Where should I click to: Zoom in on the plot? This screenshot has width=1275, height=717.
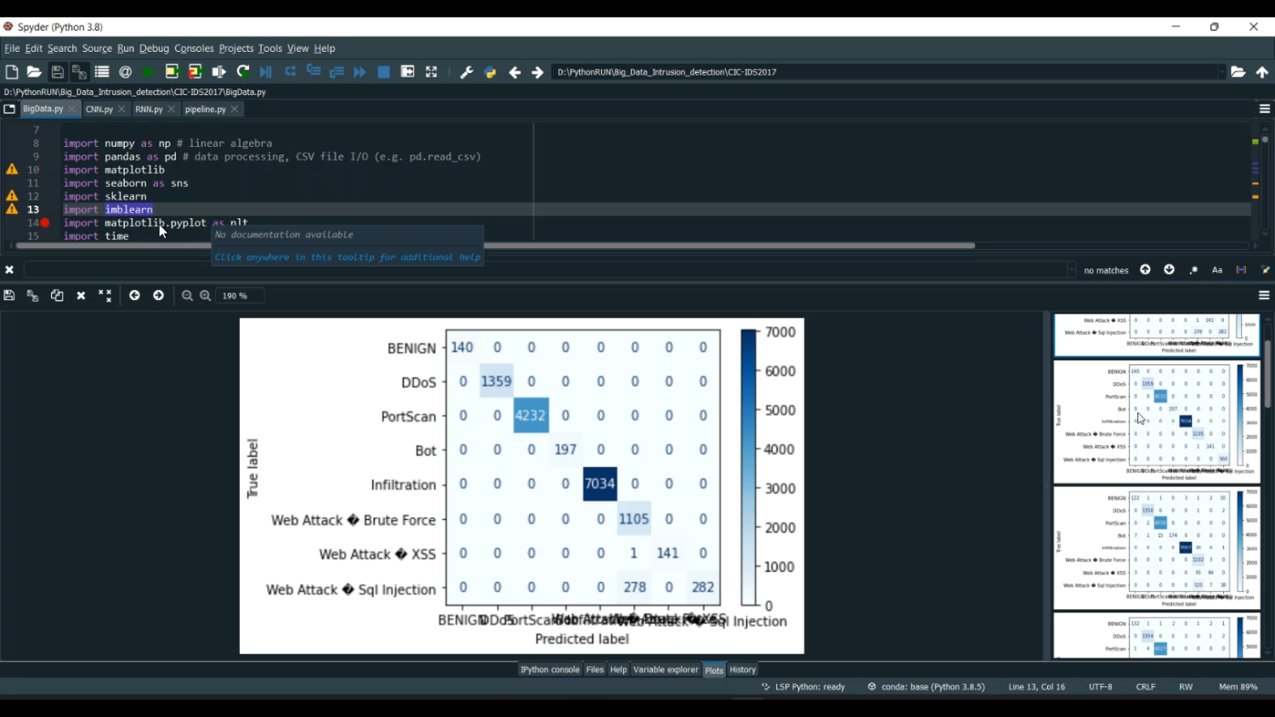click(206, 296)
